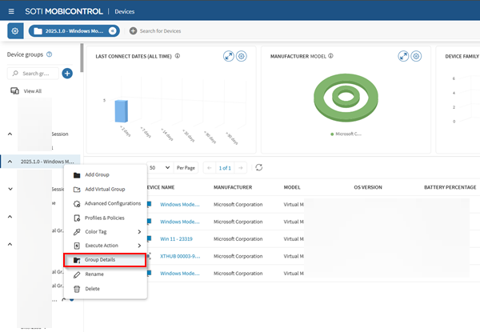Open the rows per page dropdown showing 50
The image size is (480, 332).
coord(159,167)
